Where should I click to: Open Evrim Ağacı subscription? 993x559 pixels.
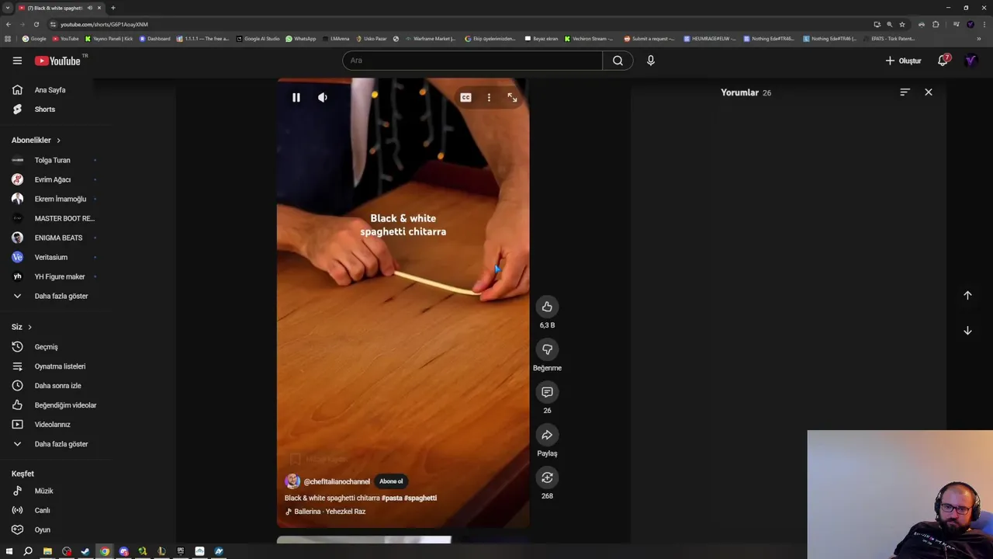[x=53, y=179]
